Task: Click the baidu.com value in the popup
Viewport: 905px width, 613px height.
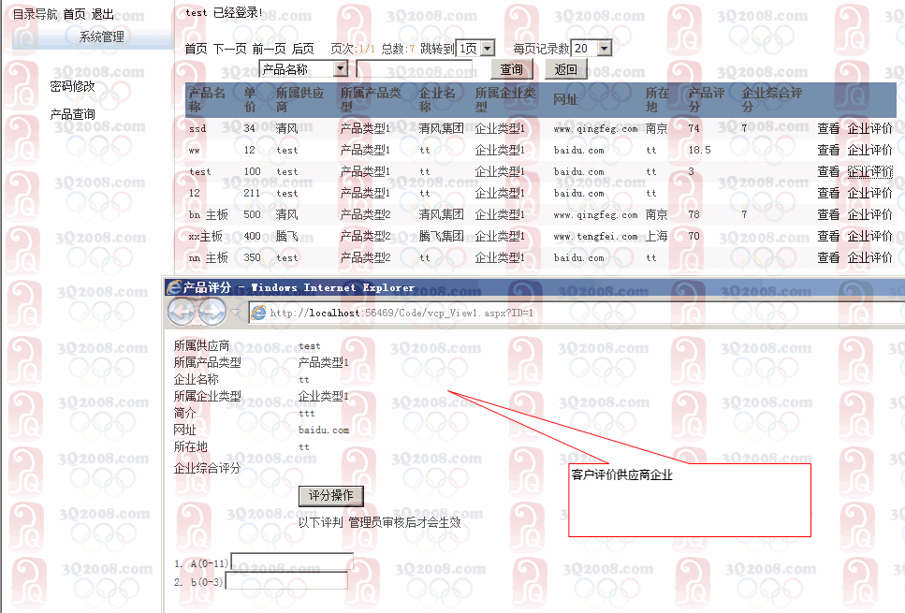Action: click(x=324, y=430)
